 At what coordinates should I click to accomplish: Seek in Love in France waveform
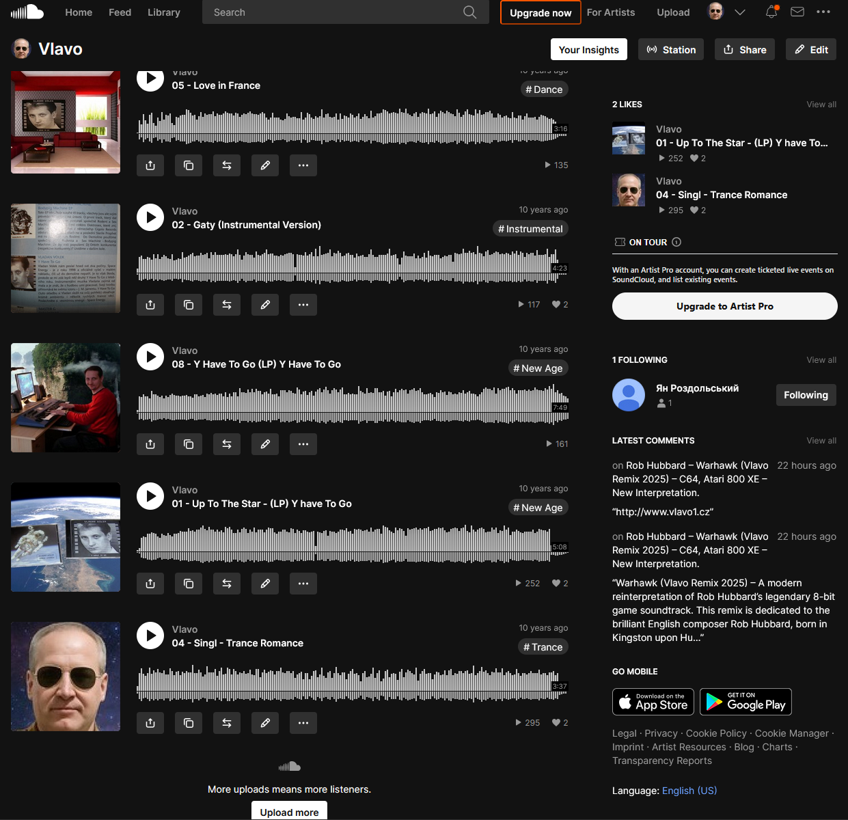(x=353, y=126)
